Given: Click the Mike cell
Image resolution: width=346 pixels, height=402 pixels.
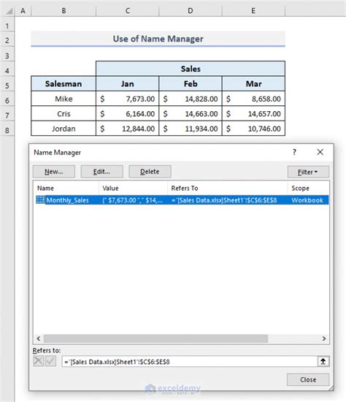Looking at the screenshot, I should [x=64, y=99].
